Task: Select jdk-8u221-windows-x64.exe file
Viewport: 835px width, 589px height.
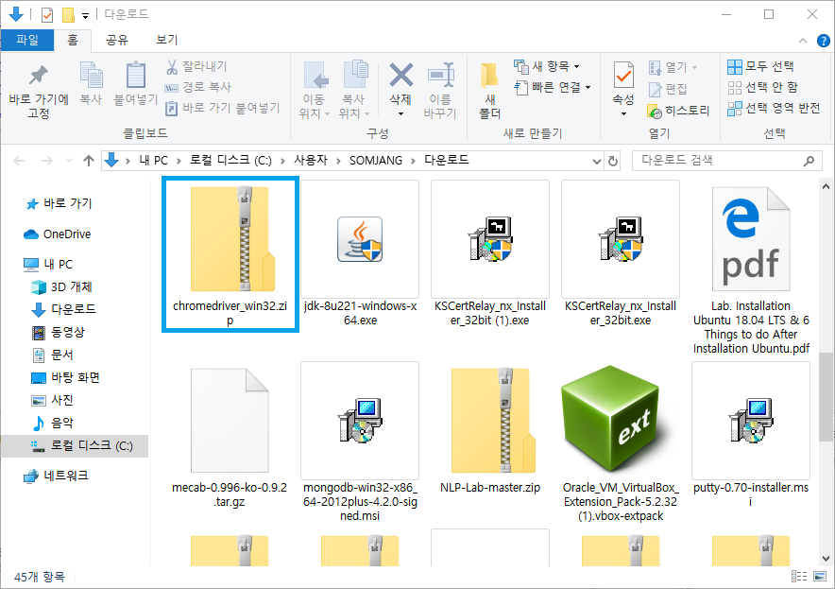Action: pos(360,253)
